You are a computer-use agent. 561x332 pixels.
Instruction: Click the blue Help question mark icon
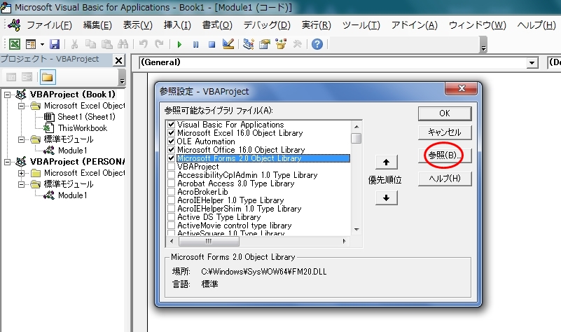point(317,44)
